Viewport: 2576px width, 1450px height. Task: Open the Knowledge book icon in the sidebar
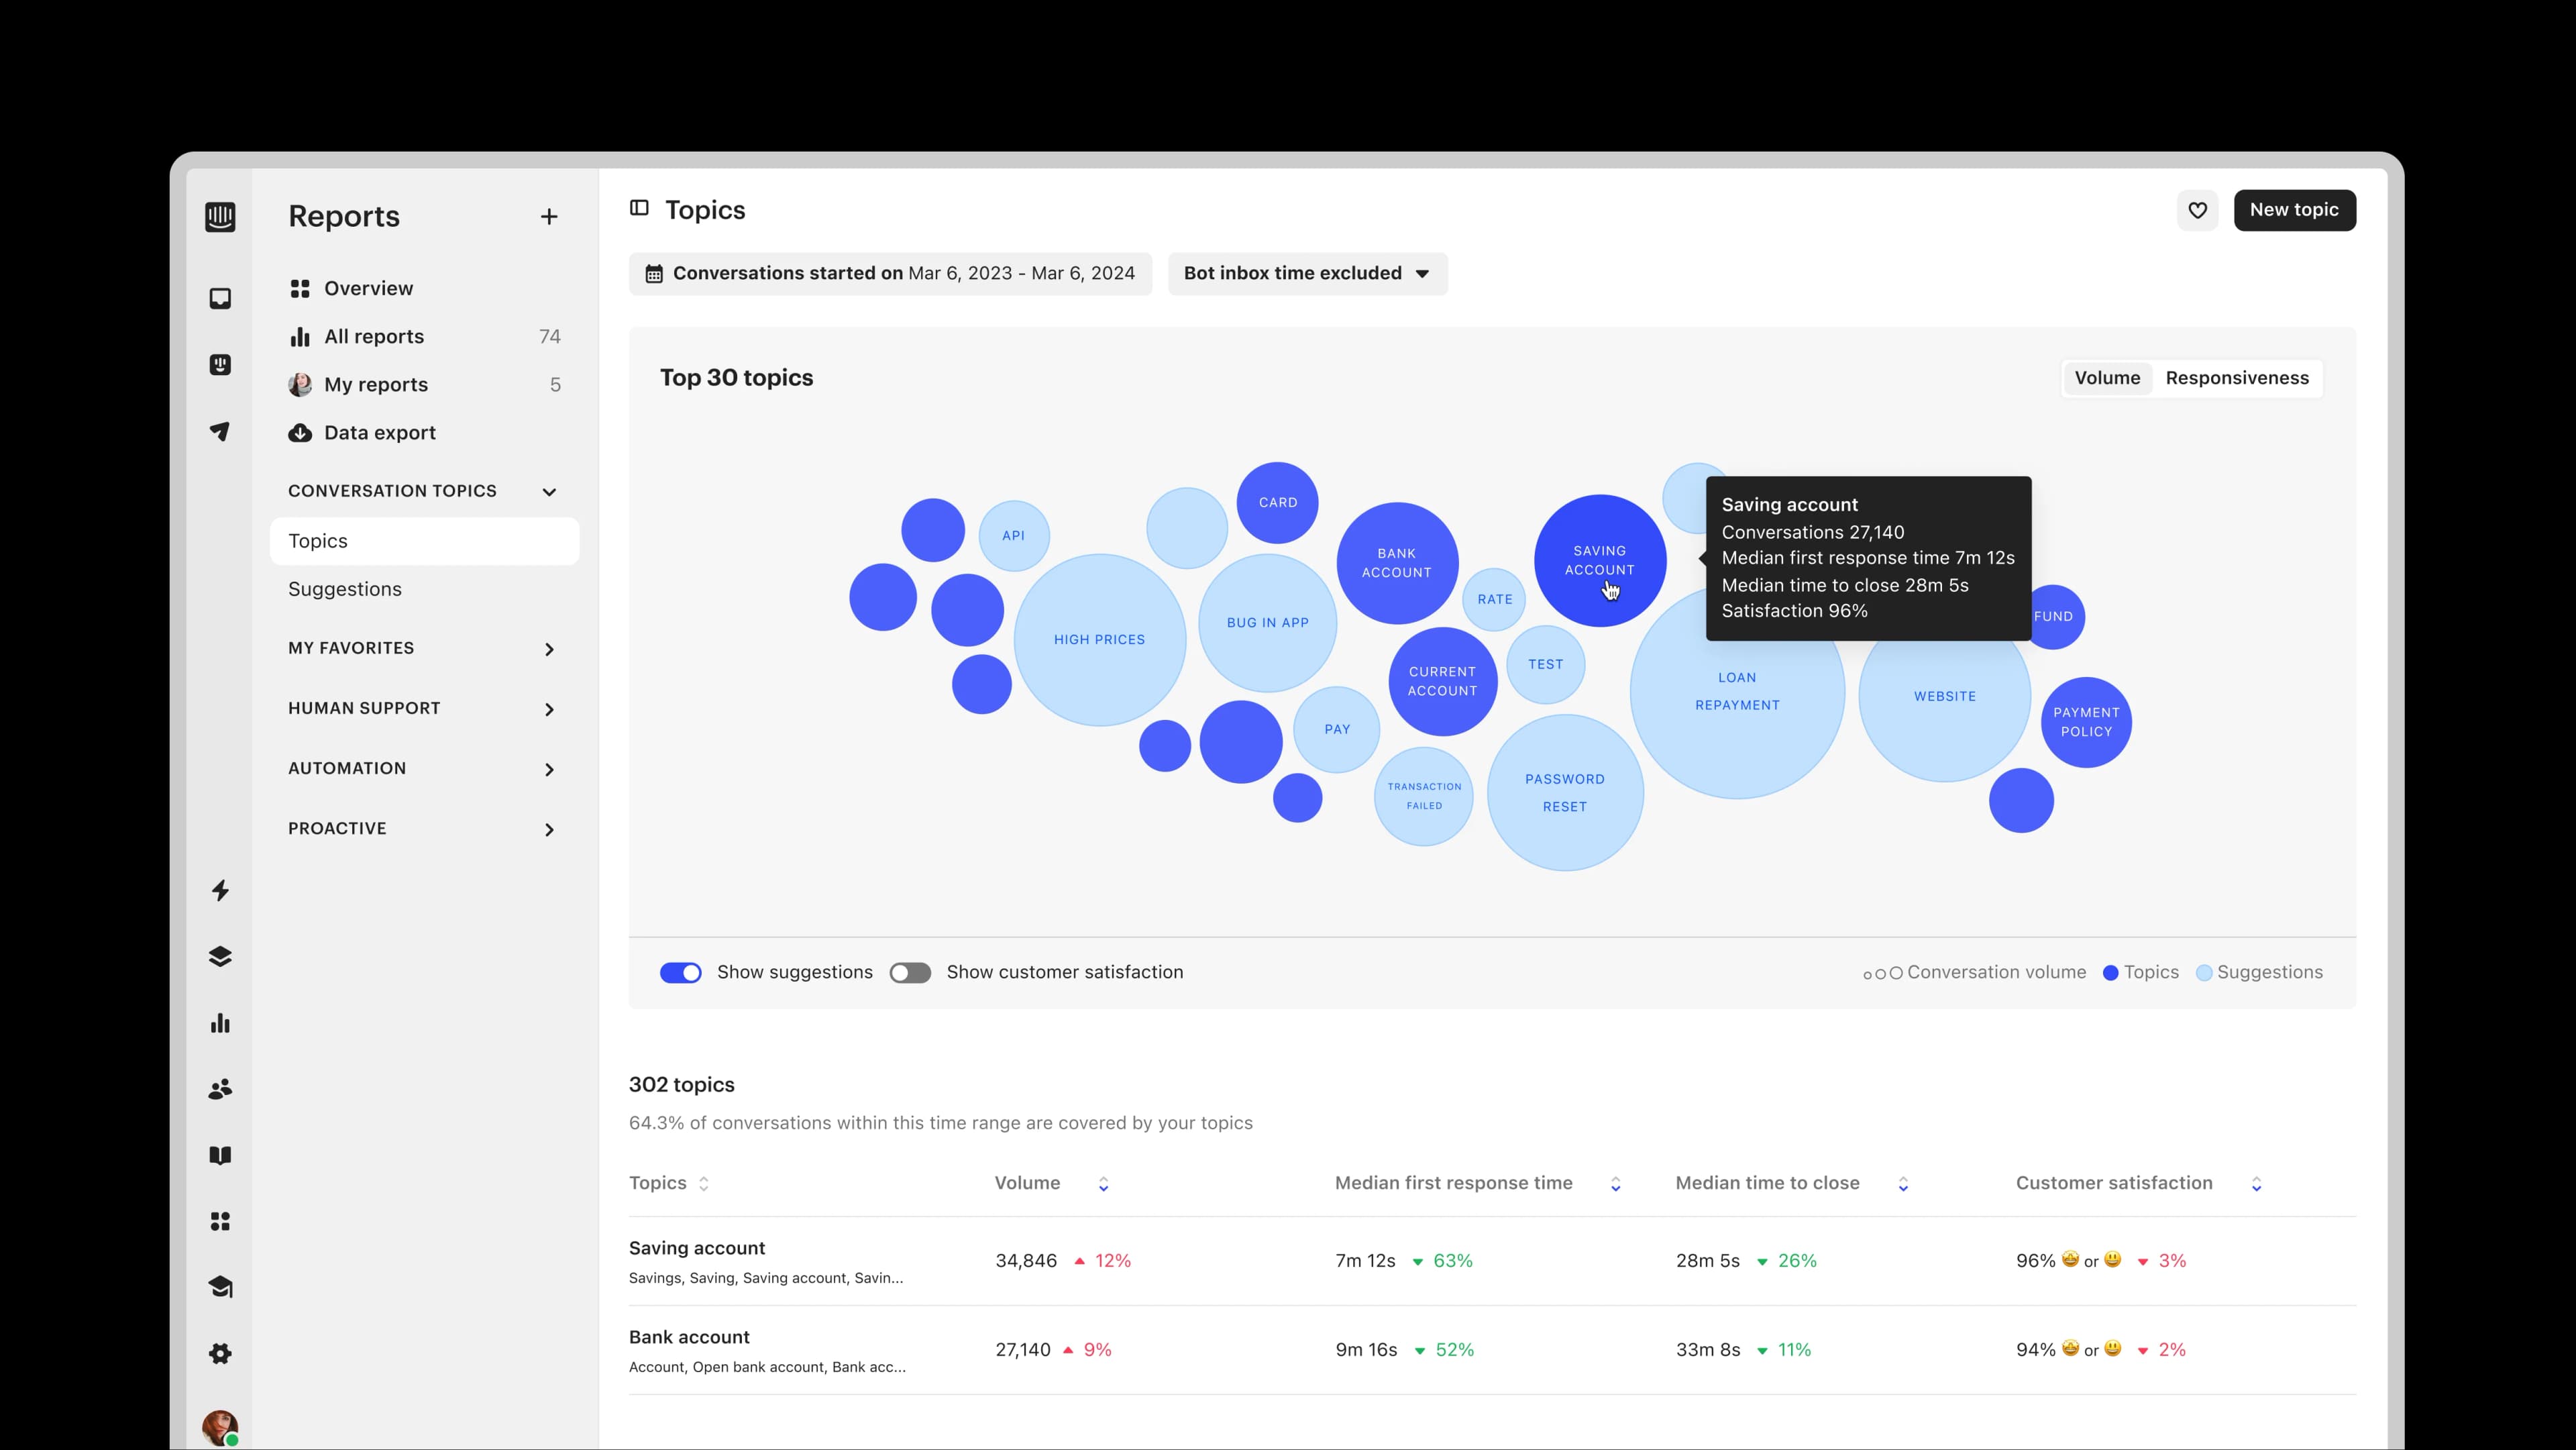click(x=220, y=1155)
